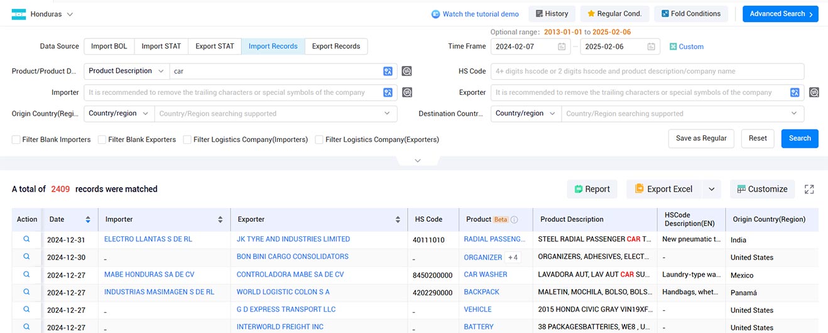The width and height of the screenshot is (828, 333).
Task: Open Product Description type dropdown
Action: click(126, 71)
